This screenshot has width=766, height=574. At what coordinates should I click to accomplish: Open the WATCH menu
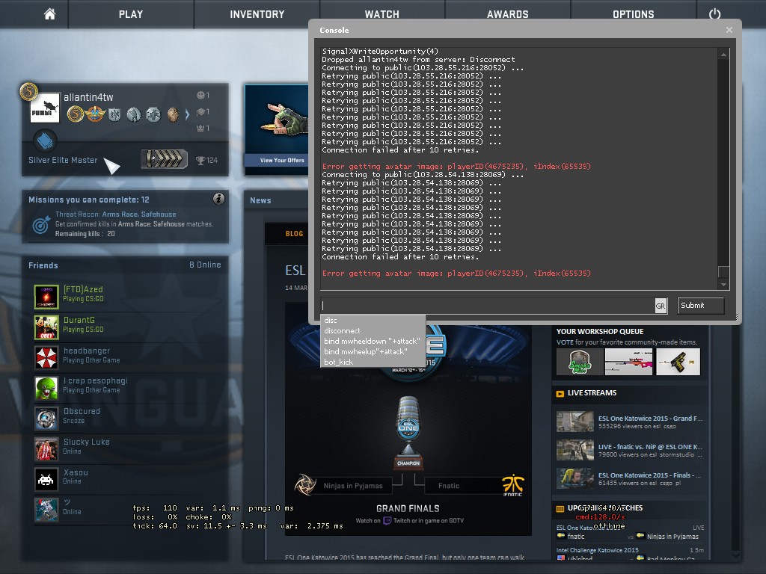pos(382,14)
